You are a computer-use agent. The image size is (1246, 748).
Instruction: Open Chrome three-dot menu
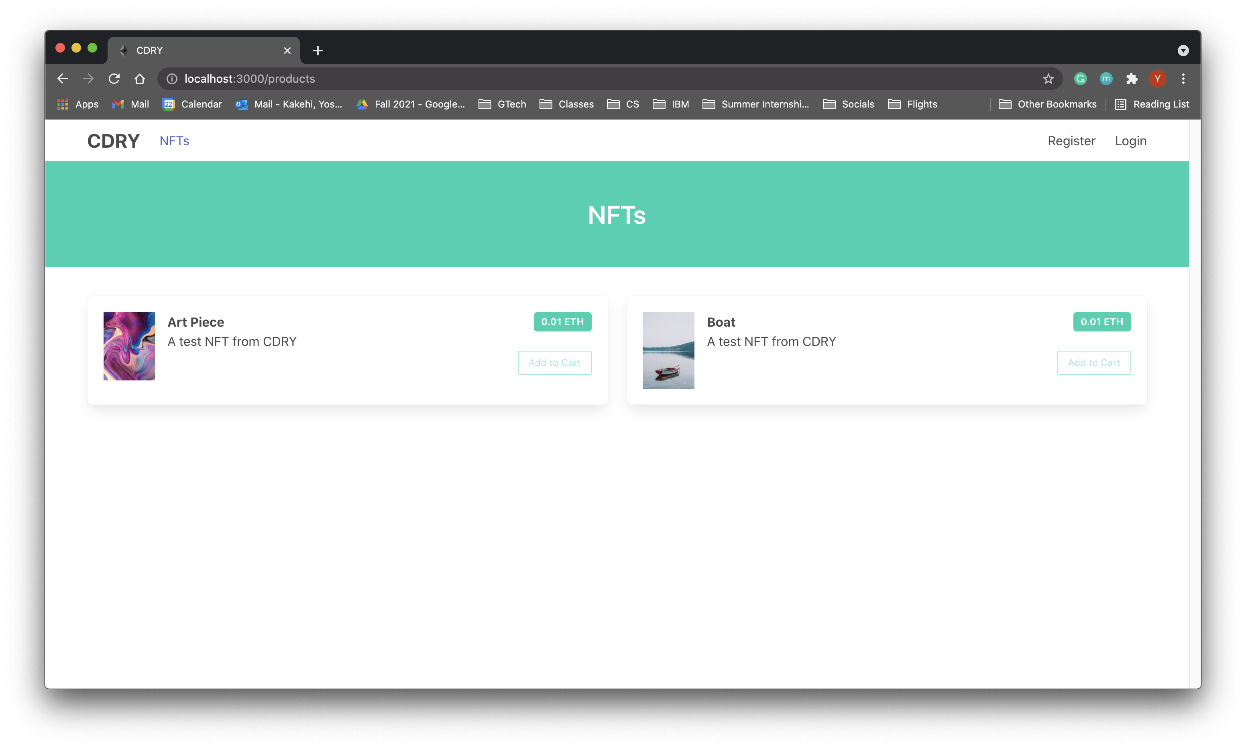click(x=1183, y=79)
